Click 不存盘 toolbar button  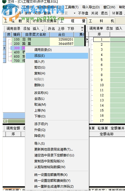pos(83,13)
